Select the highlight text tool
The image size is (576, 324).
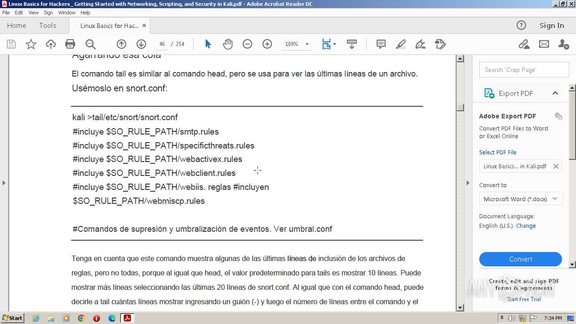pos(400,44)
